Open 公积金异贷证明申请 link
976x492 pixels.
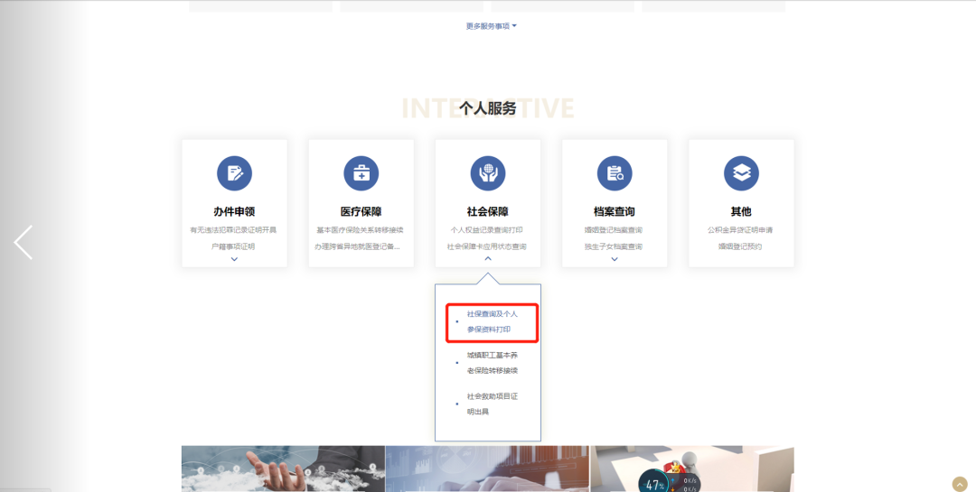[741, 230]
